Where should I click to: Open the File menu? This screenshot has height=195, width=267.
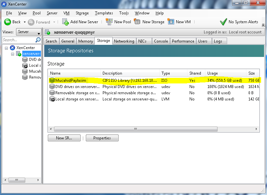(9, 13)
